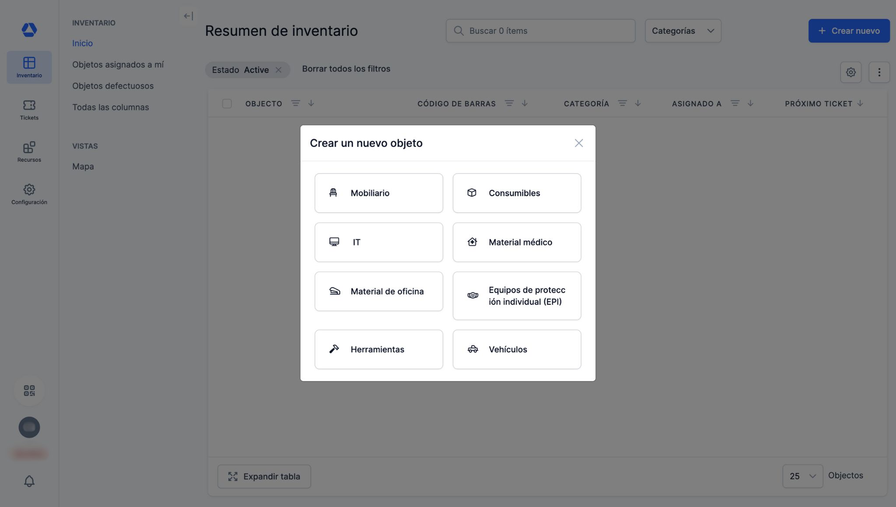Collapse the inventory side panel arrow

188,16
